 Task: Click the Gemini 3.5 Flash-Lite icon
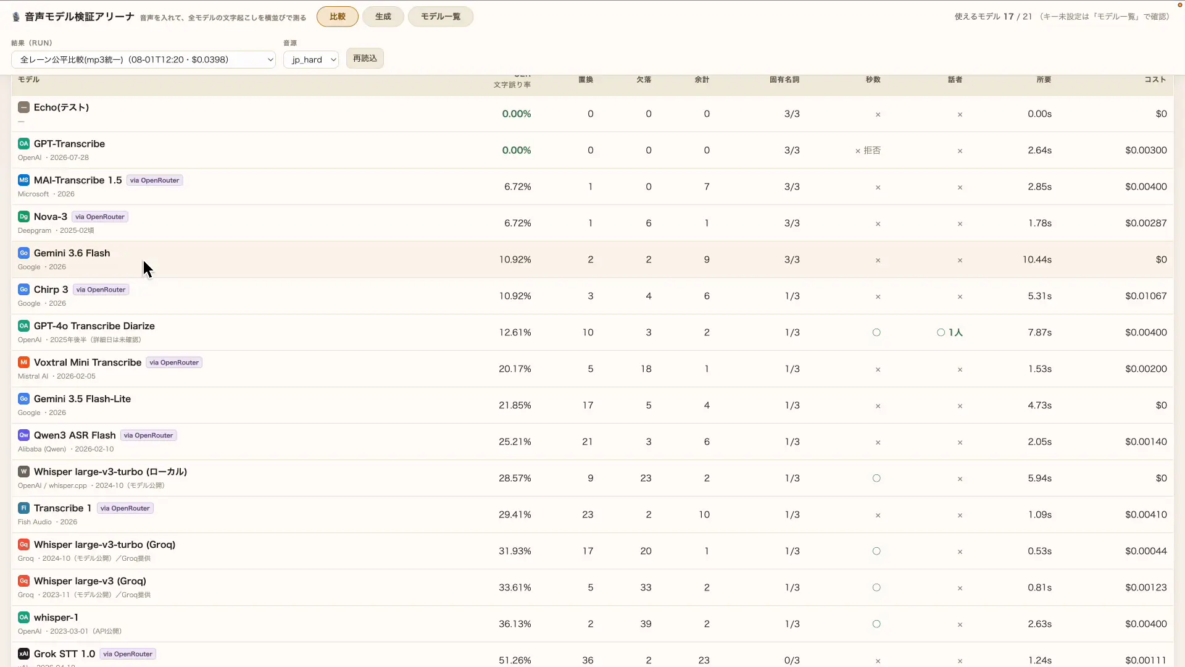(23, 399)
